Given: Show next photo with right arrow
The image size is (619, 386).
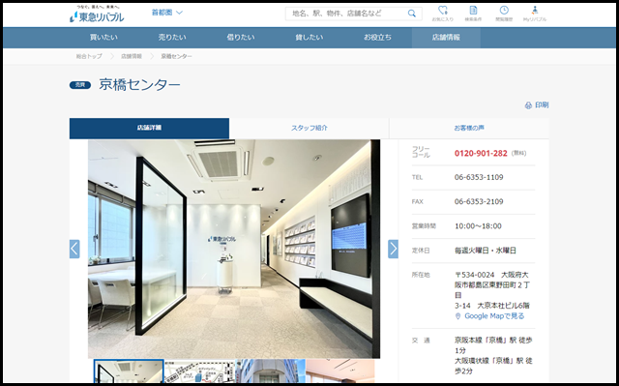Looking at the screenshot, I should coord(393,249).
